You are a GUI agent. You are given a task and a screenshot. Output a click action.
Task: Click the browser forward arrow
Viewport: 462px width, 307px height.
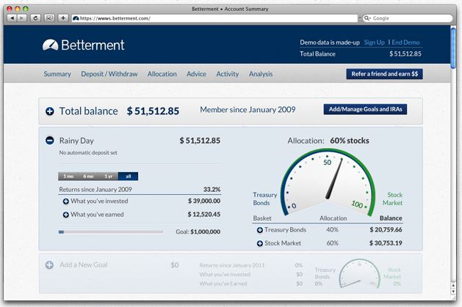tap(21, 18)
